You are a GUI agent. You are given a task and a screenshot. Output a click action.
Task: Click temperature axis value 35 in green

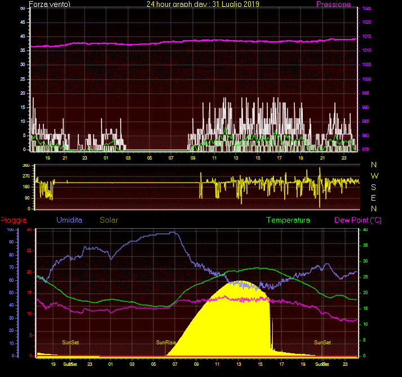(365, 245)
